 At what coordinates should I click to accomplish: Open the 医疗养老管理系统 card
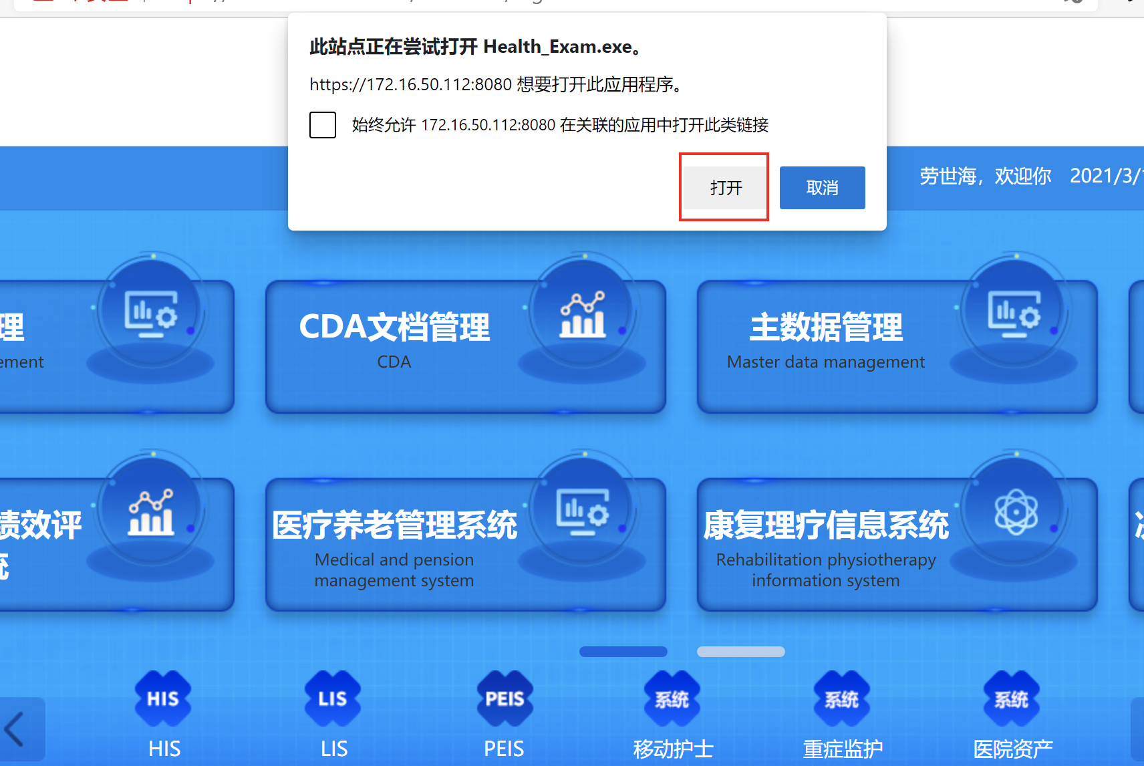click(x=466, y=544)
